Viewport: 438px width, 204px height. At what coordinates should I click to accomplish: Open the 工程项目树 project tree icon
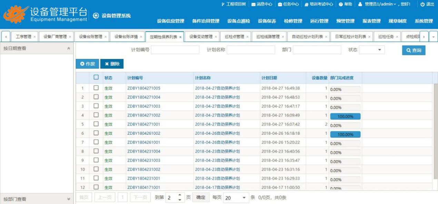tap(223, 4)
